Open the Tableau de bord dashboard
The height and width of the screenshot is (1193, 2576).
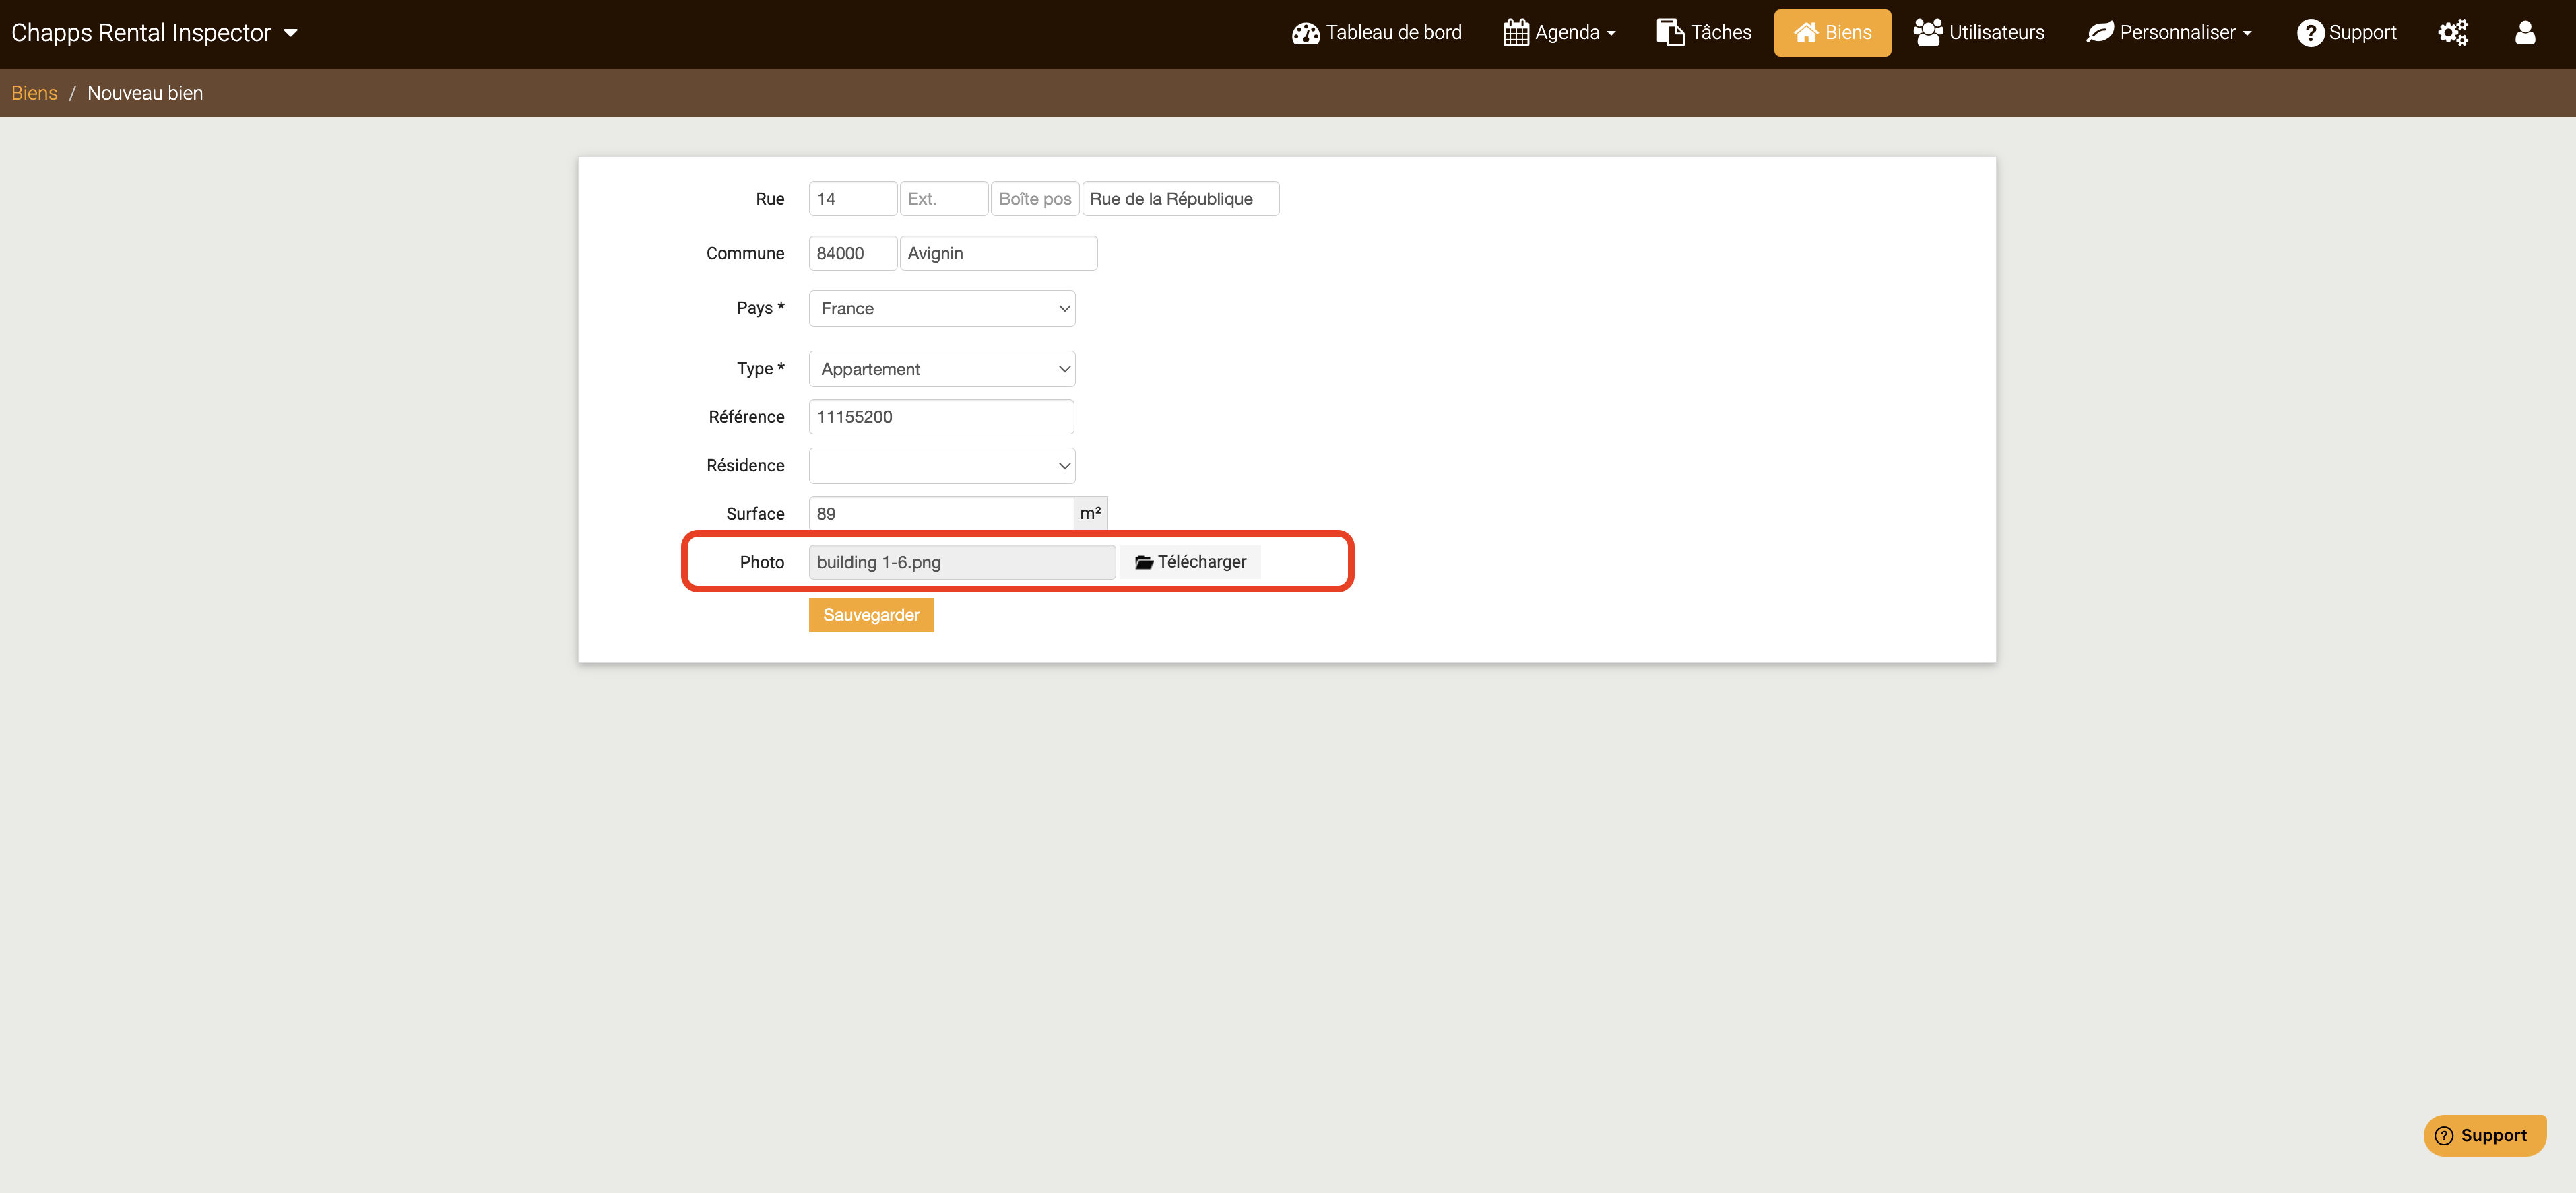1376,33
